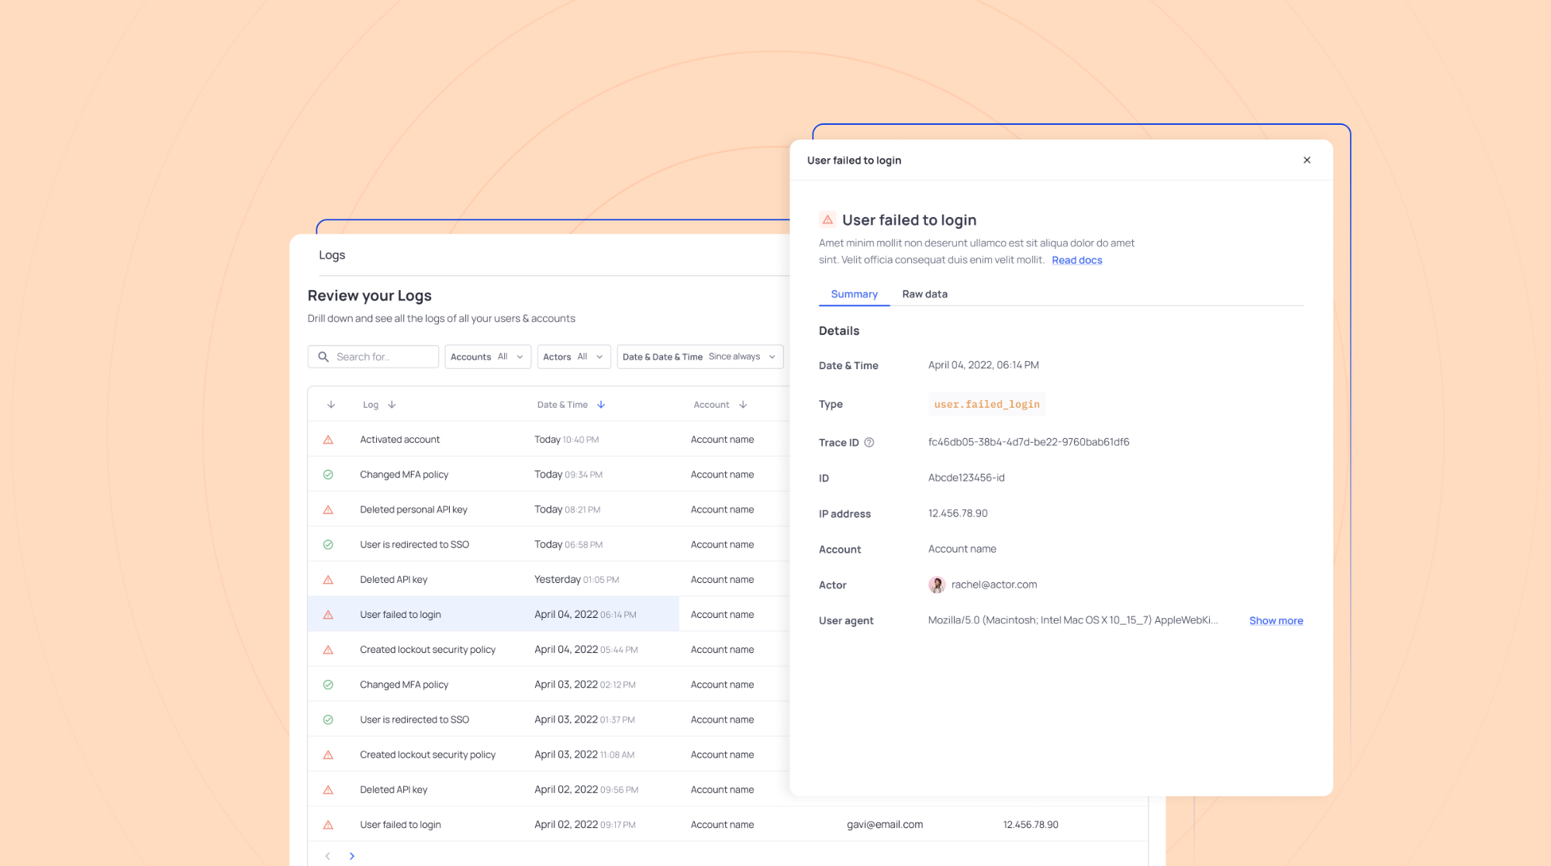Click the Account column header label

(x=711, y=405)
